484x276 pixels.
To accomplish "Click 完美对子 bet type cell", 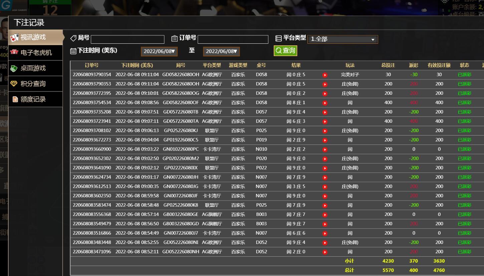I will pyautogui.click(x=350, y=75).
